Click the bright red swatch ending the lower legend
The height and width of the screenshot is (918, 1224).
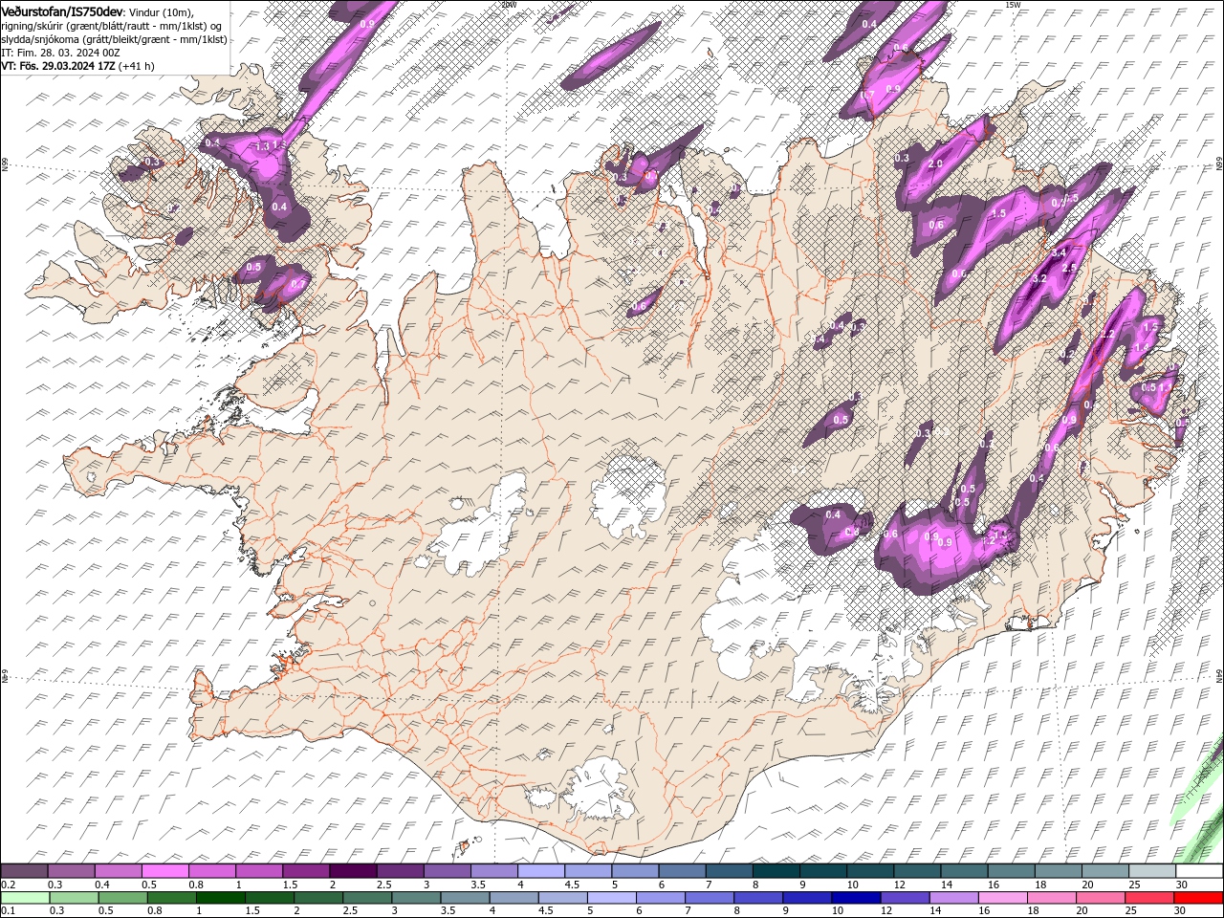(x=1198, y=897)
